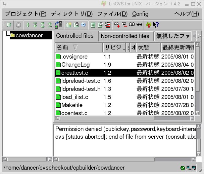Open the プロジェクト(P) menu
Image resolution: width=204 pixels, height=174 pixels.
26,14
